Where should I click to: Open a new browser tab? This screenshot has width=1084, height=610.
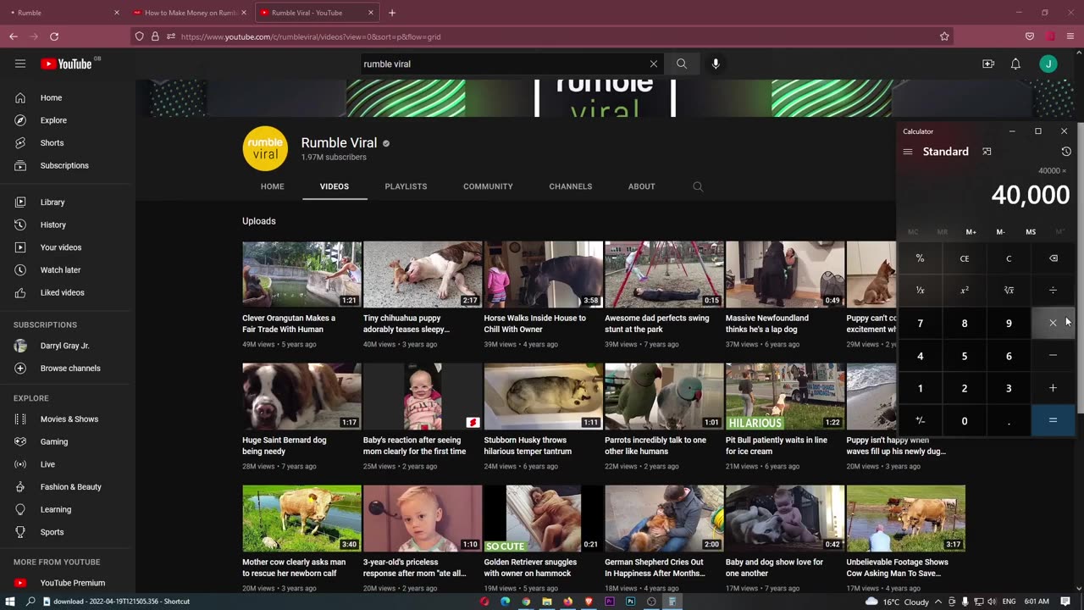coord(391,13)
